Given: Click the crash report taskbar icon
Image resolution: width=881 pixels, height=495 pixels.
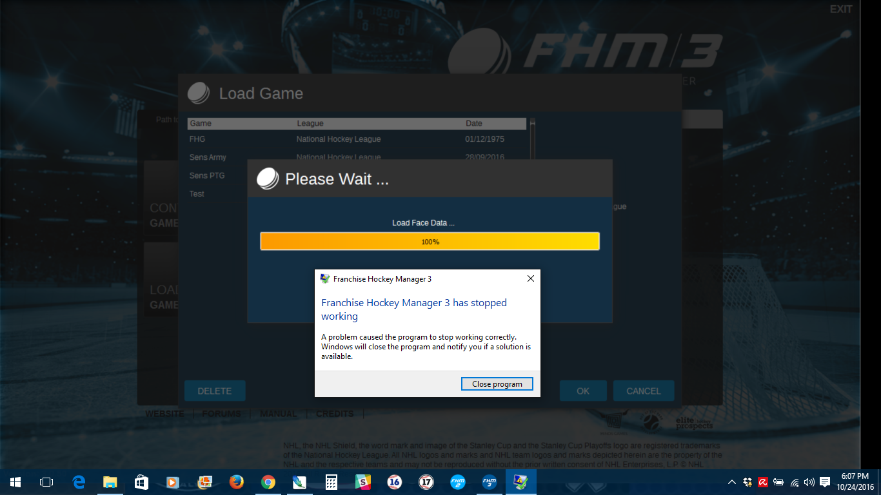Looking at the screenshot, I should pos(521,482).
